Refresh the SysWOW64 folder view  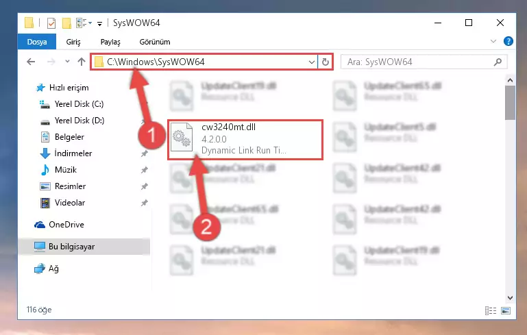point(326,62)
